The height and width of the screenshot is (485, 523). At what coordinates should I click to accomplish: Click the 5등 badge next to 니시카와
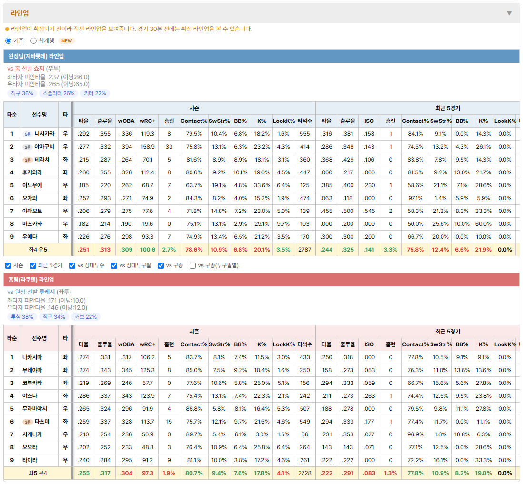coord(28,134)
